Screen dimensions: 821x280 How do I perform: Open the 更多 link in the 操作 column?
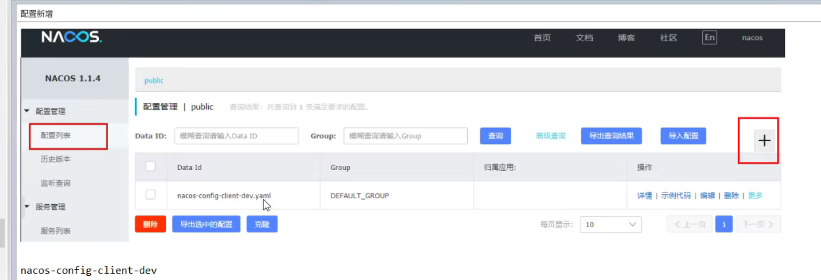pyautogui.click(x=755, y=195)
